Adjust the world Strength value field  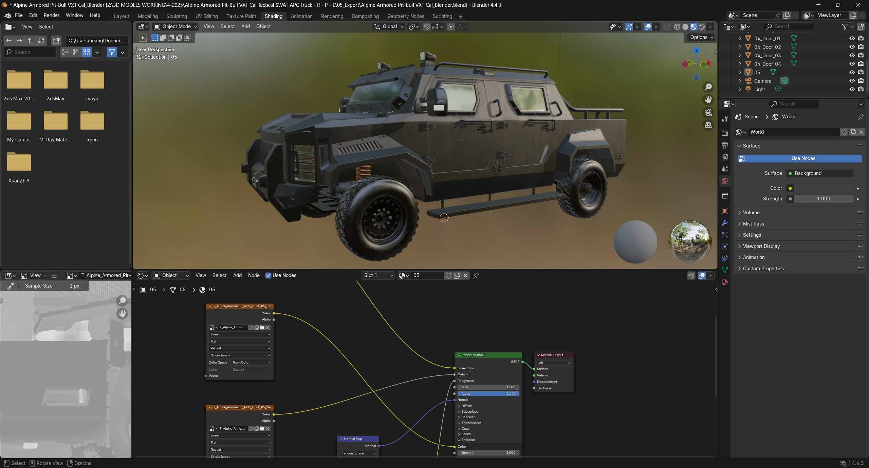[823, 199]
